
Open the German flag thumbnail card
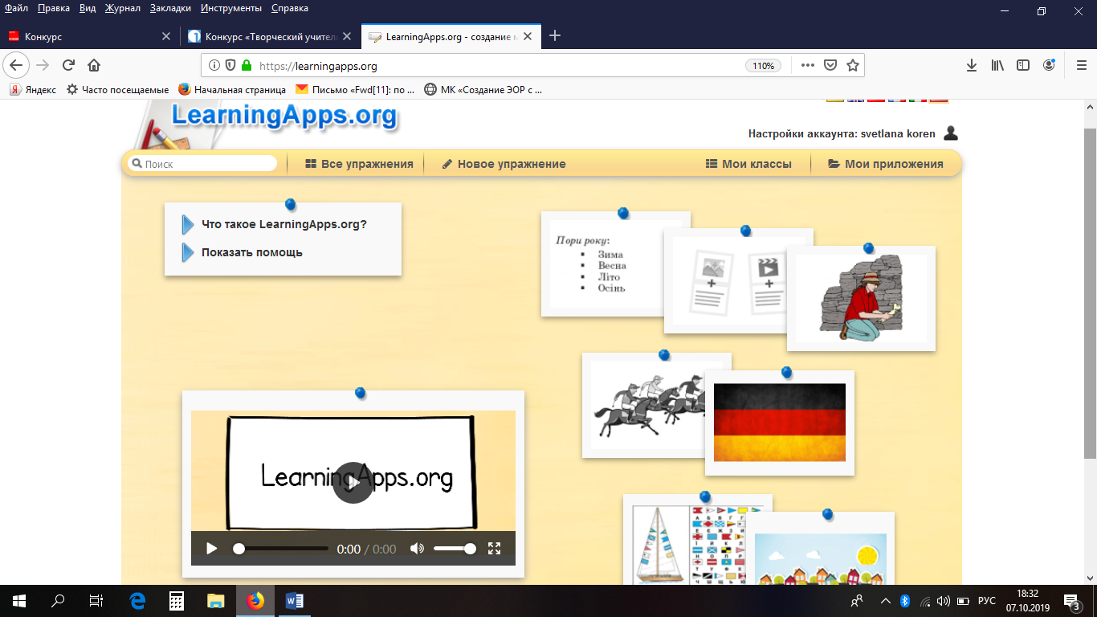(x=780, y=423)
